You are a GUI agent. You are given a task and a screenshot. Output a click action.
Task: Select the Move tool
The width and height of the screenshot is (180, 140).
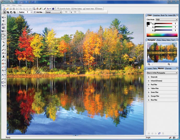(x=3, y=21)
